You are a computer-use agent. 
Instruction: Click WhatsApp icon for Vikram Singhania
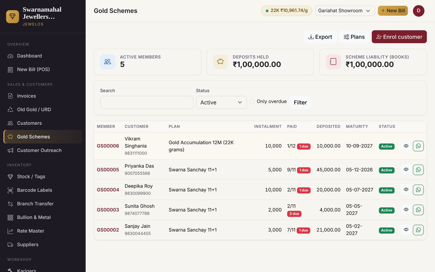pyautogui.click(x=418, y=146)
